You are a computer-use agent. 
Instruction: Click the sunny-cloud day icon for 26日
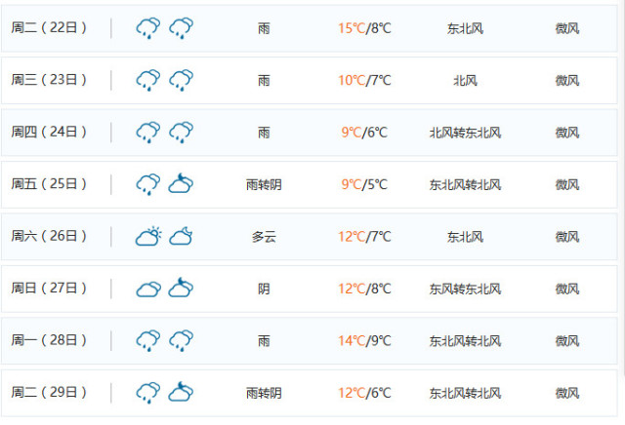[148, 236]
